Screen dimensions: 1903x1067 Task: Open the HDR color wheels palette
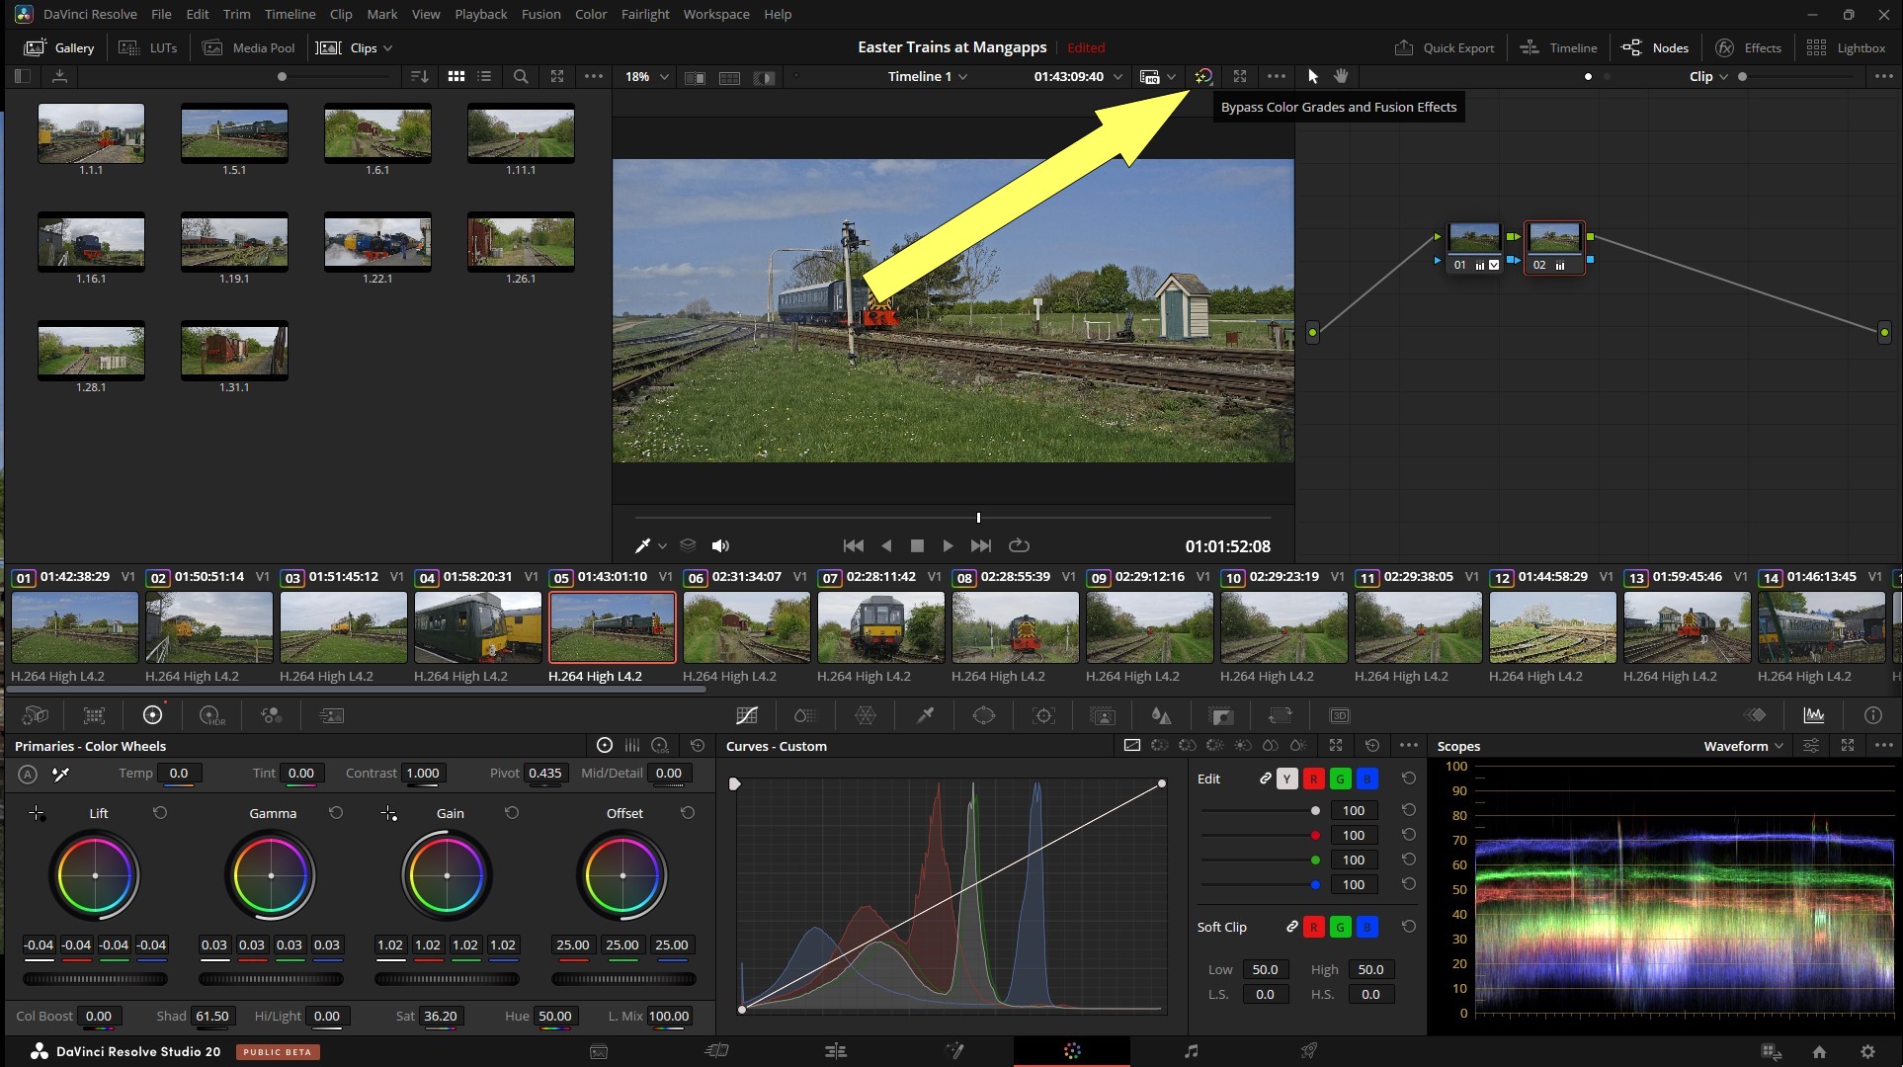(211, 715)
